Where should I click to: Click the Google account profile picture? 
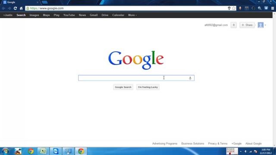pos(260,25)
